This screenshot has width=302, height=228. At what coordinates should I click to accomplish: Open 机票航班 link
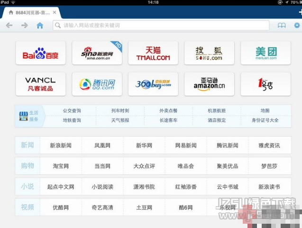coord(217,111)
